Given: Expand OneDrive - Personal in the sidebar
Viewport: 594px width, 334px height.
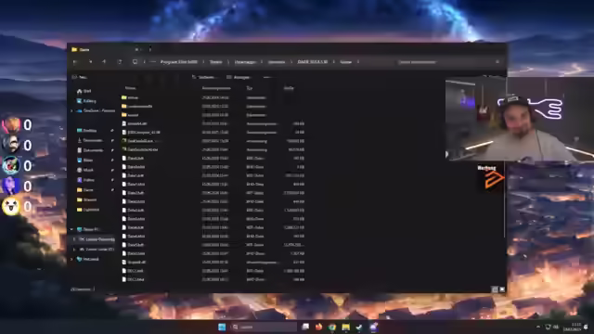Looking at the screenshot, I should pyautogui.click(x=71, y=111).
